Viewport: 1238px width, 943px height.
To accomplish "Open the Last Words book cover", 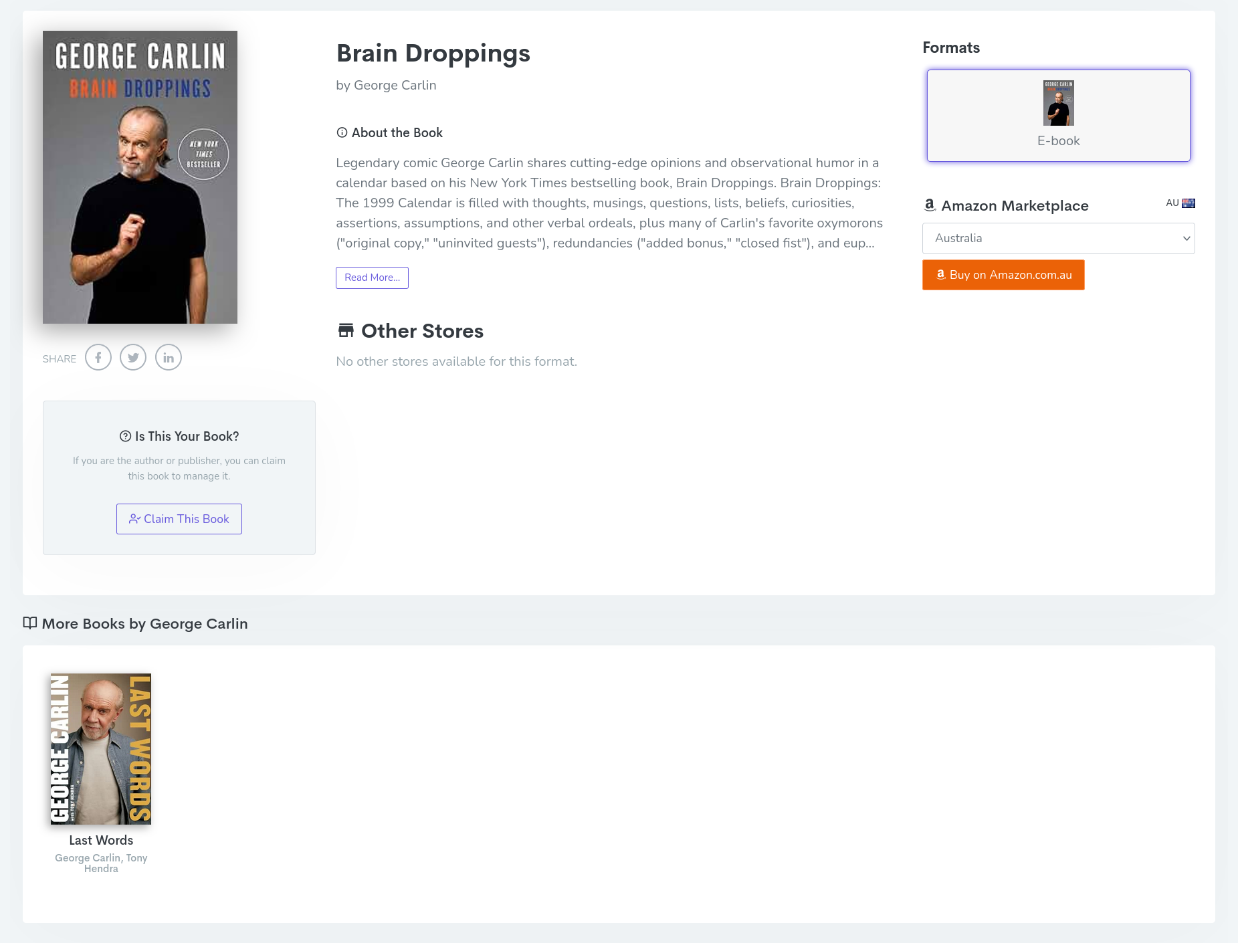I will (101, 748).
